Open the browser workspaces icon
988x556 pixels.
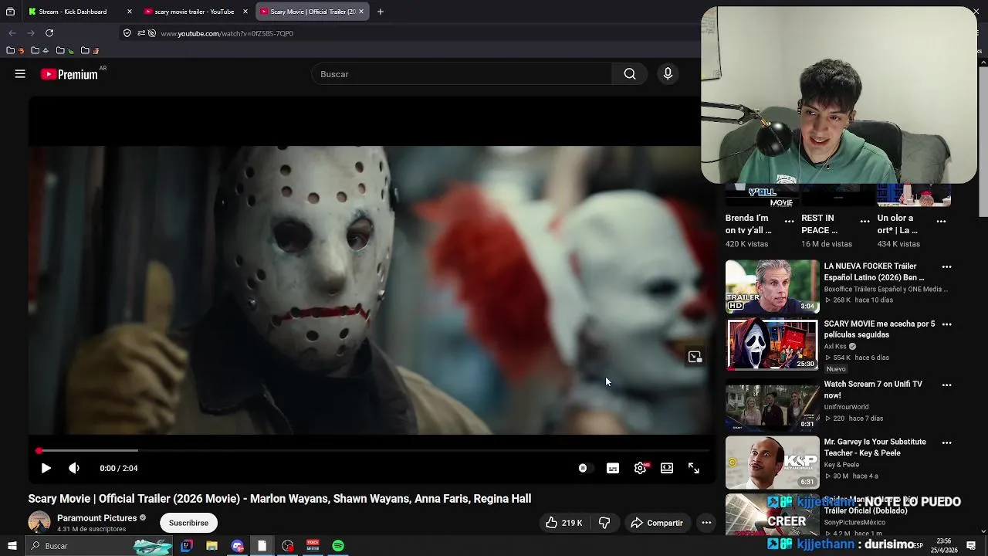[x=10, y=12]
